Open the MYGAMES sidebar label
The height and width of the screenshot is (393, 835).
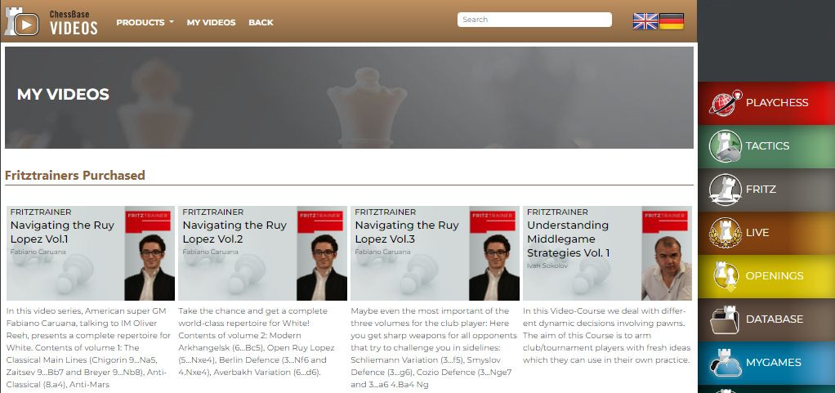(x=773, y=363)
